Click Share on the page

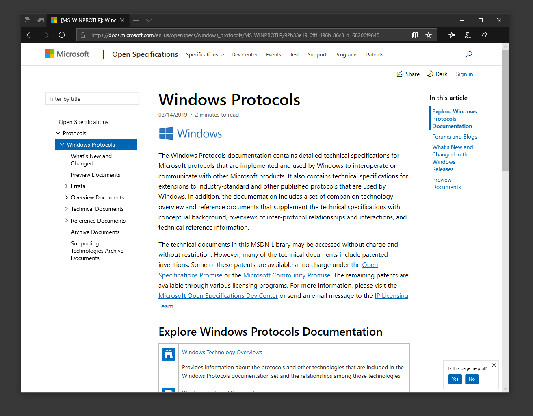click(408, 74)
